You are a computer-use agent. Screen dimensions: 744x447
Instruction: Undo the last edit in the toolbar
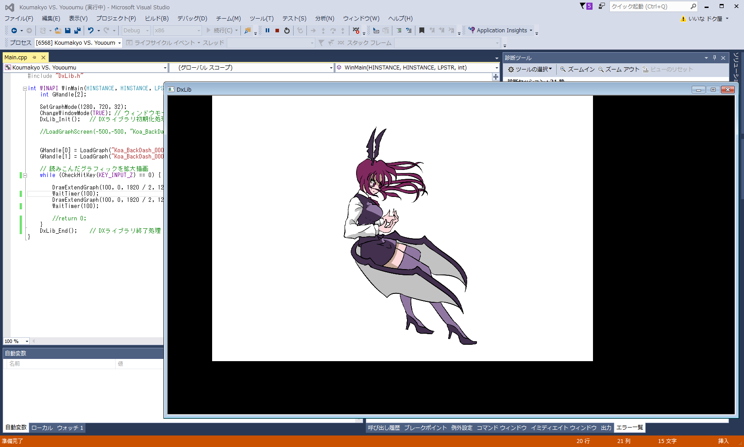91,31
